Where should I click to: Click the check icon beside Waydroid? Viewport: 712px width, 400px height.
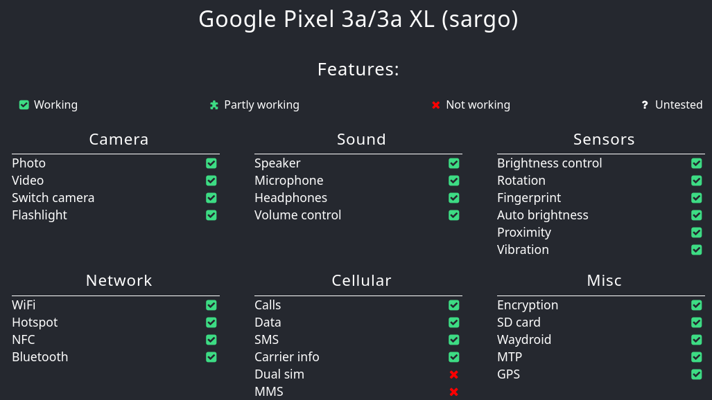697,340
